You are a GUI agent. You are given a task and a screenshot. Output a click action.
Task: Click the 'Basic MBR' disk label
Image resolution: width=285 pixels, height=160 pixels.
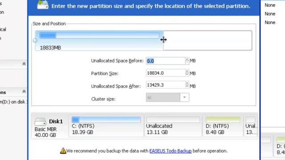(45, 129)
